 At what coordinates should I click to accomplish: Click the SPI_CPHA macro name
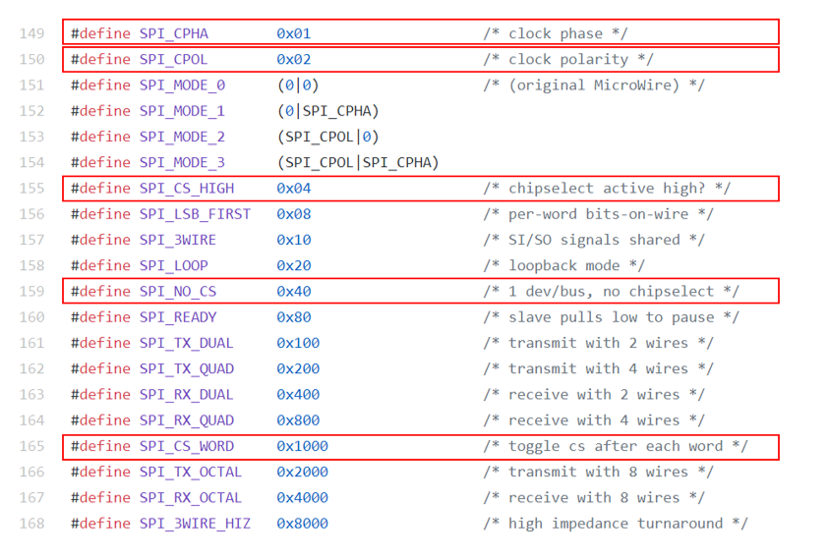[x=174, y=33]
